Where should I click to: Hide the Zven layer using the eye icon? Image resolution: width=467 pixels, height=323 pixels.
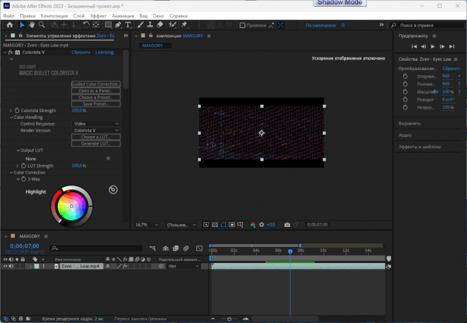pyautogui.click(x=5, y=266)
